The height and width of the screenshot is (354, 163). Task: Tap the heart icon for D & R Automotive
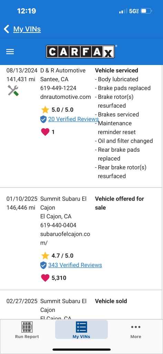coord(45,132)
